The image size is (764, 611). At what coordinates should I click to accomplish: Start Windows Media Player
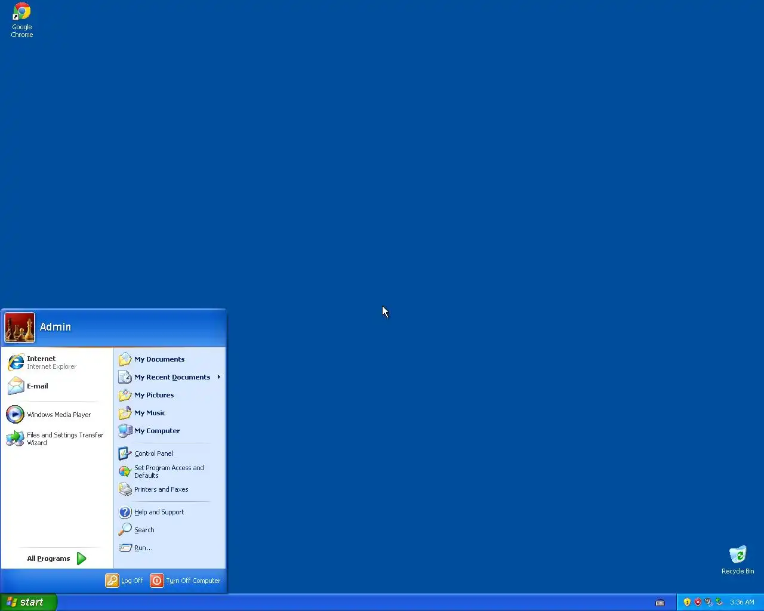coord(57,415)
